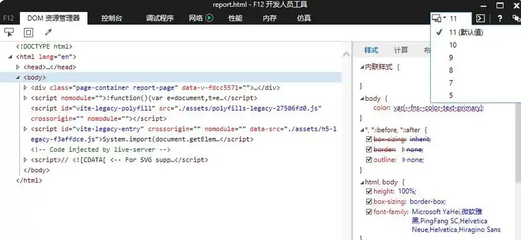Image resolution: width=521 pixels, height=240 pixels.
Task: Switch to the 网络 tab
Action: 196,18
